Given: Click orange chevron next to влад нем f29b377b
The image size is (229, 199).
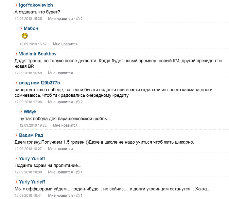Looking at the screenshot, I should tap(16, 83).
